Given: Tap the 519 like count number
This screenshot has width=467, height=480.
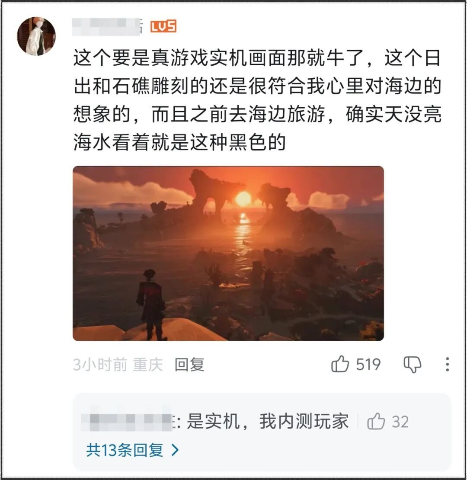Looking at the screenshot, I should click(x=368, y=364).
